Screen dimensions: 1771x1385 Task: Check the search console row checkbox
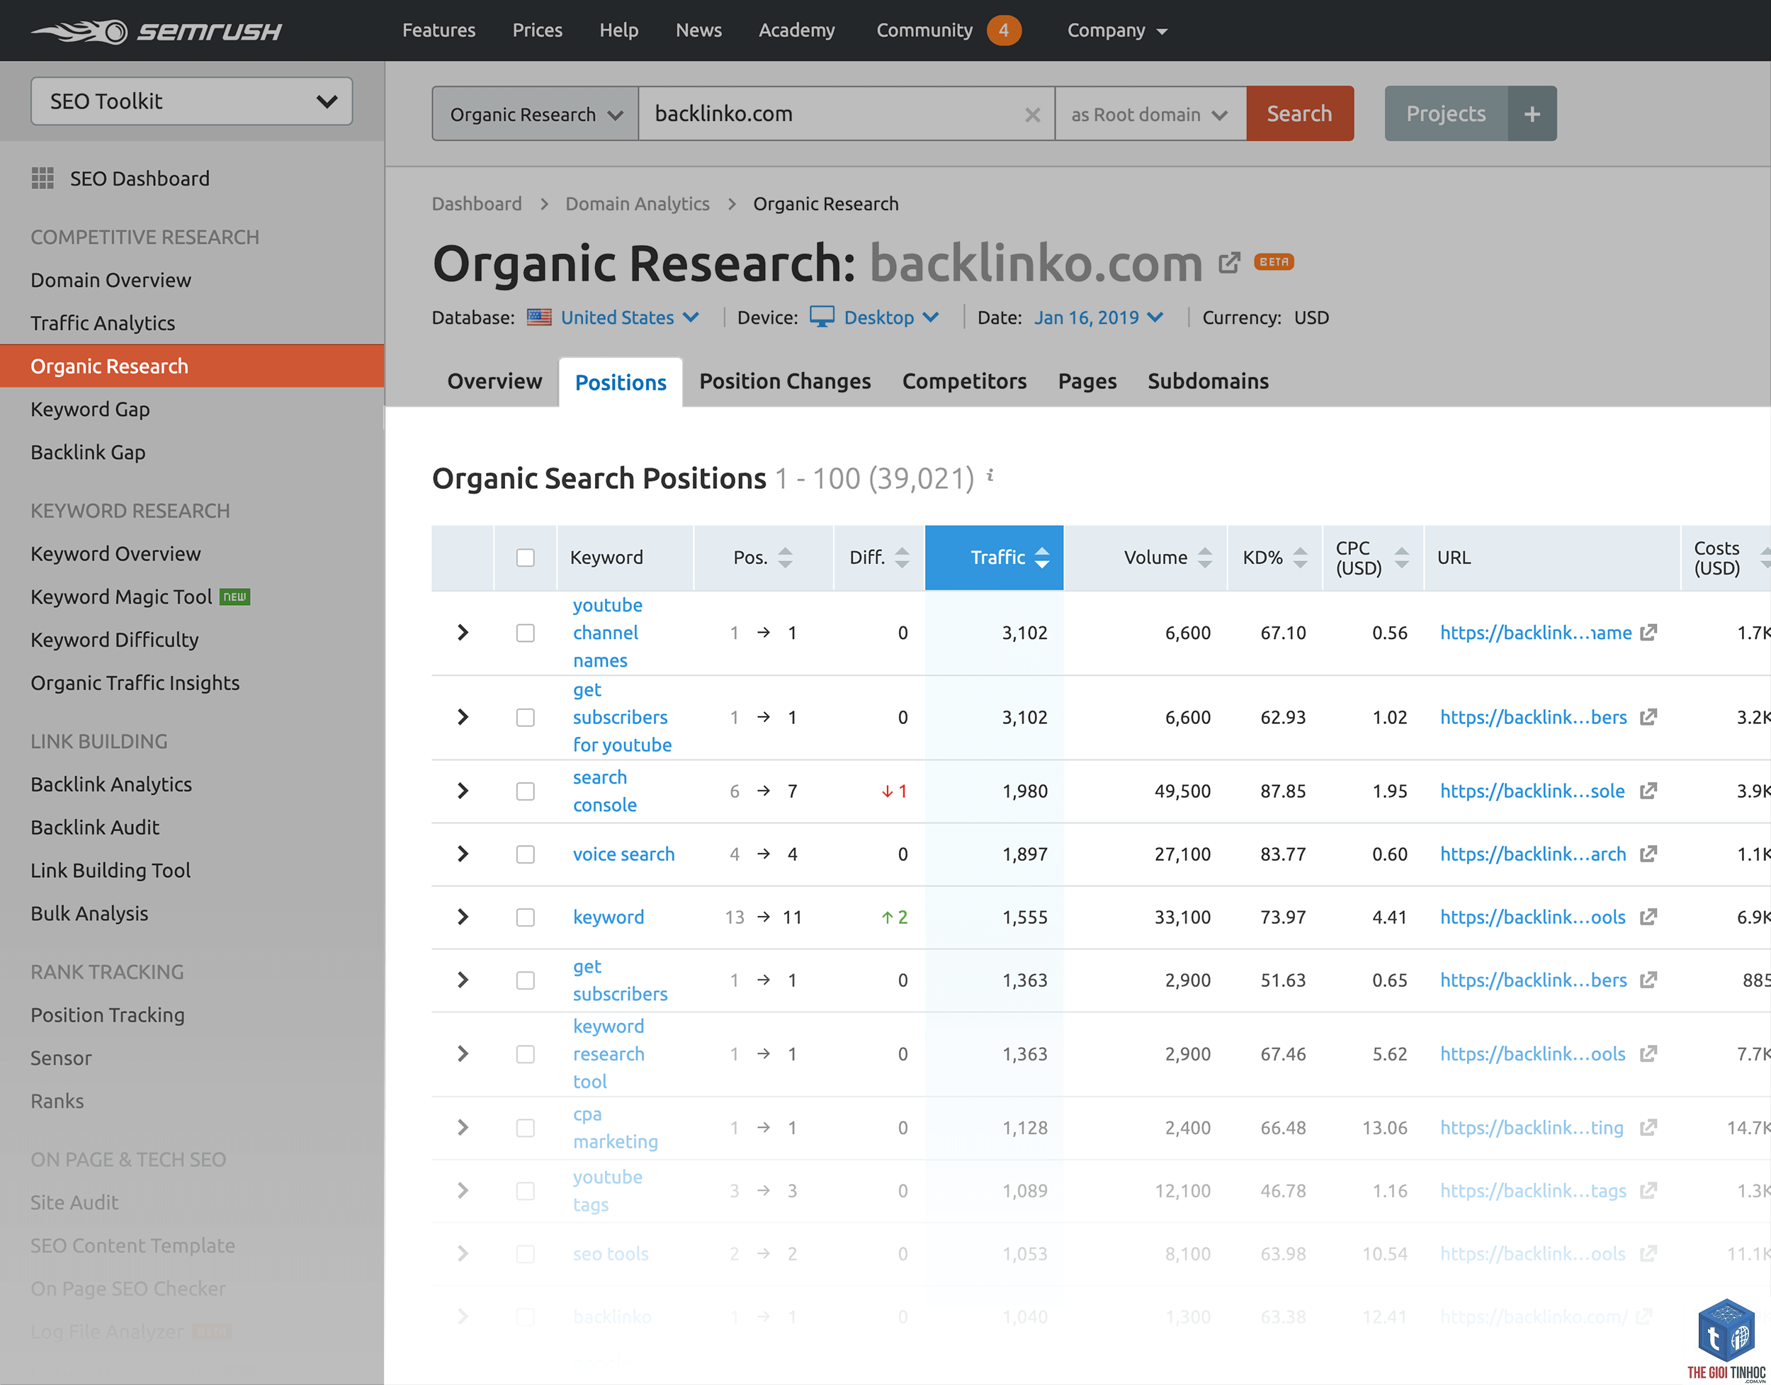(x=526, y=791)
